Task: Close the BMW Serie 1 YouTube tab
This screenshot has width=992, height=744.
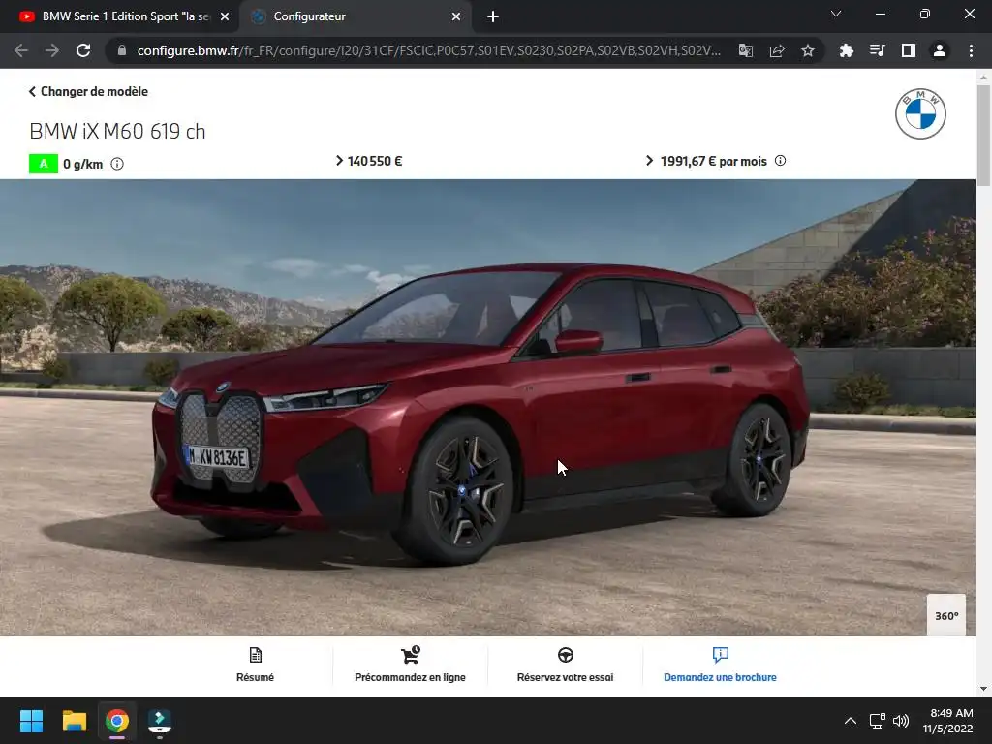Action: pyautogui.click(x=225, y=16)
